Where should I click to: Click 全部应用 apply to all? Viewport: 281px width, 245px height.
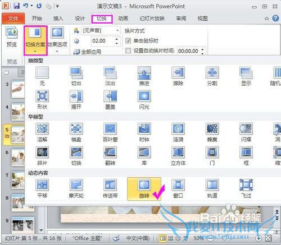[x=87, y=52]
